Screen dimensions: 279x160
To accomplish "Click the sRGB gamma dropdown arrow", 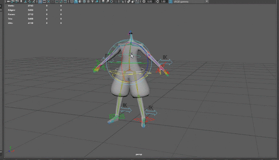I will tap(207, 1).
